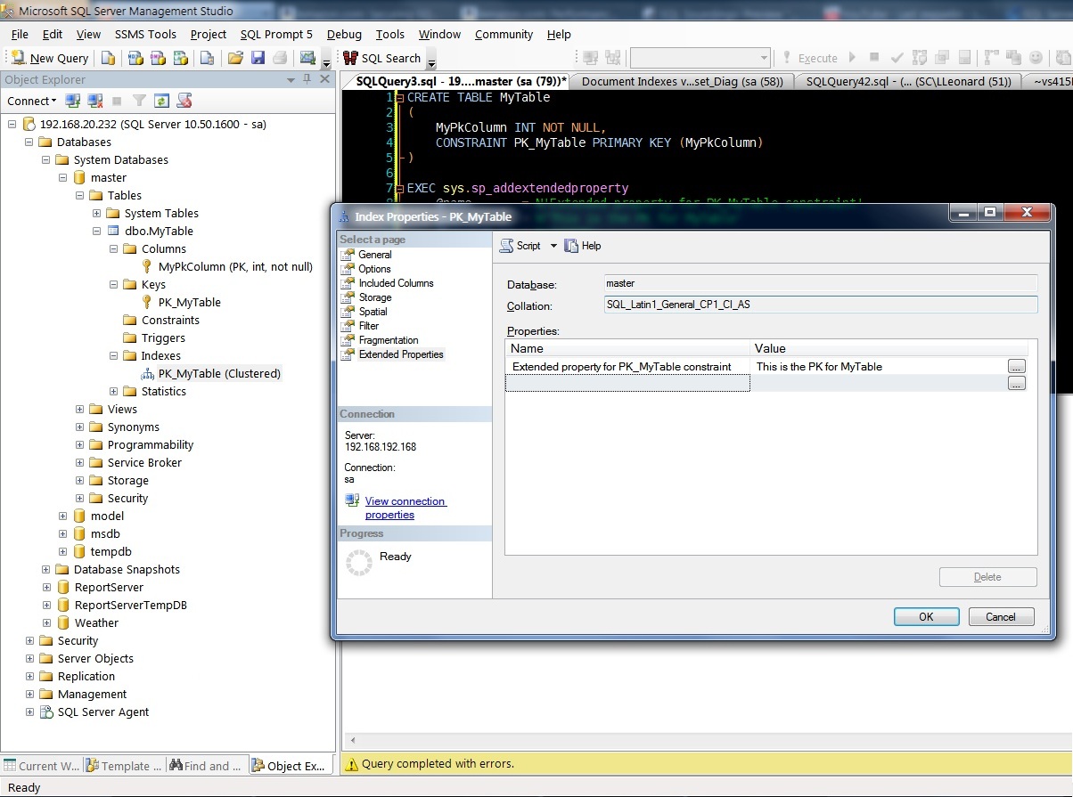This screenshot has height=797, width=1073.
Task: Open the Tools menu
Action: click(x=389, y=35)
